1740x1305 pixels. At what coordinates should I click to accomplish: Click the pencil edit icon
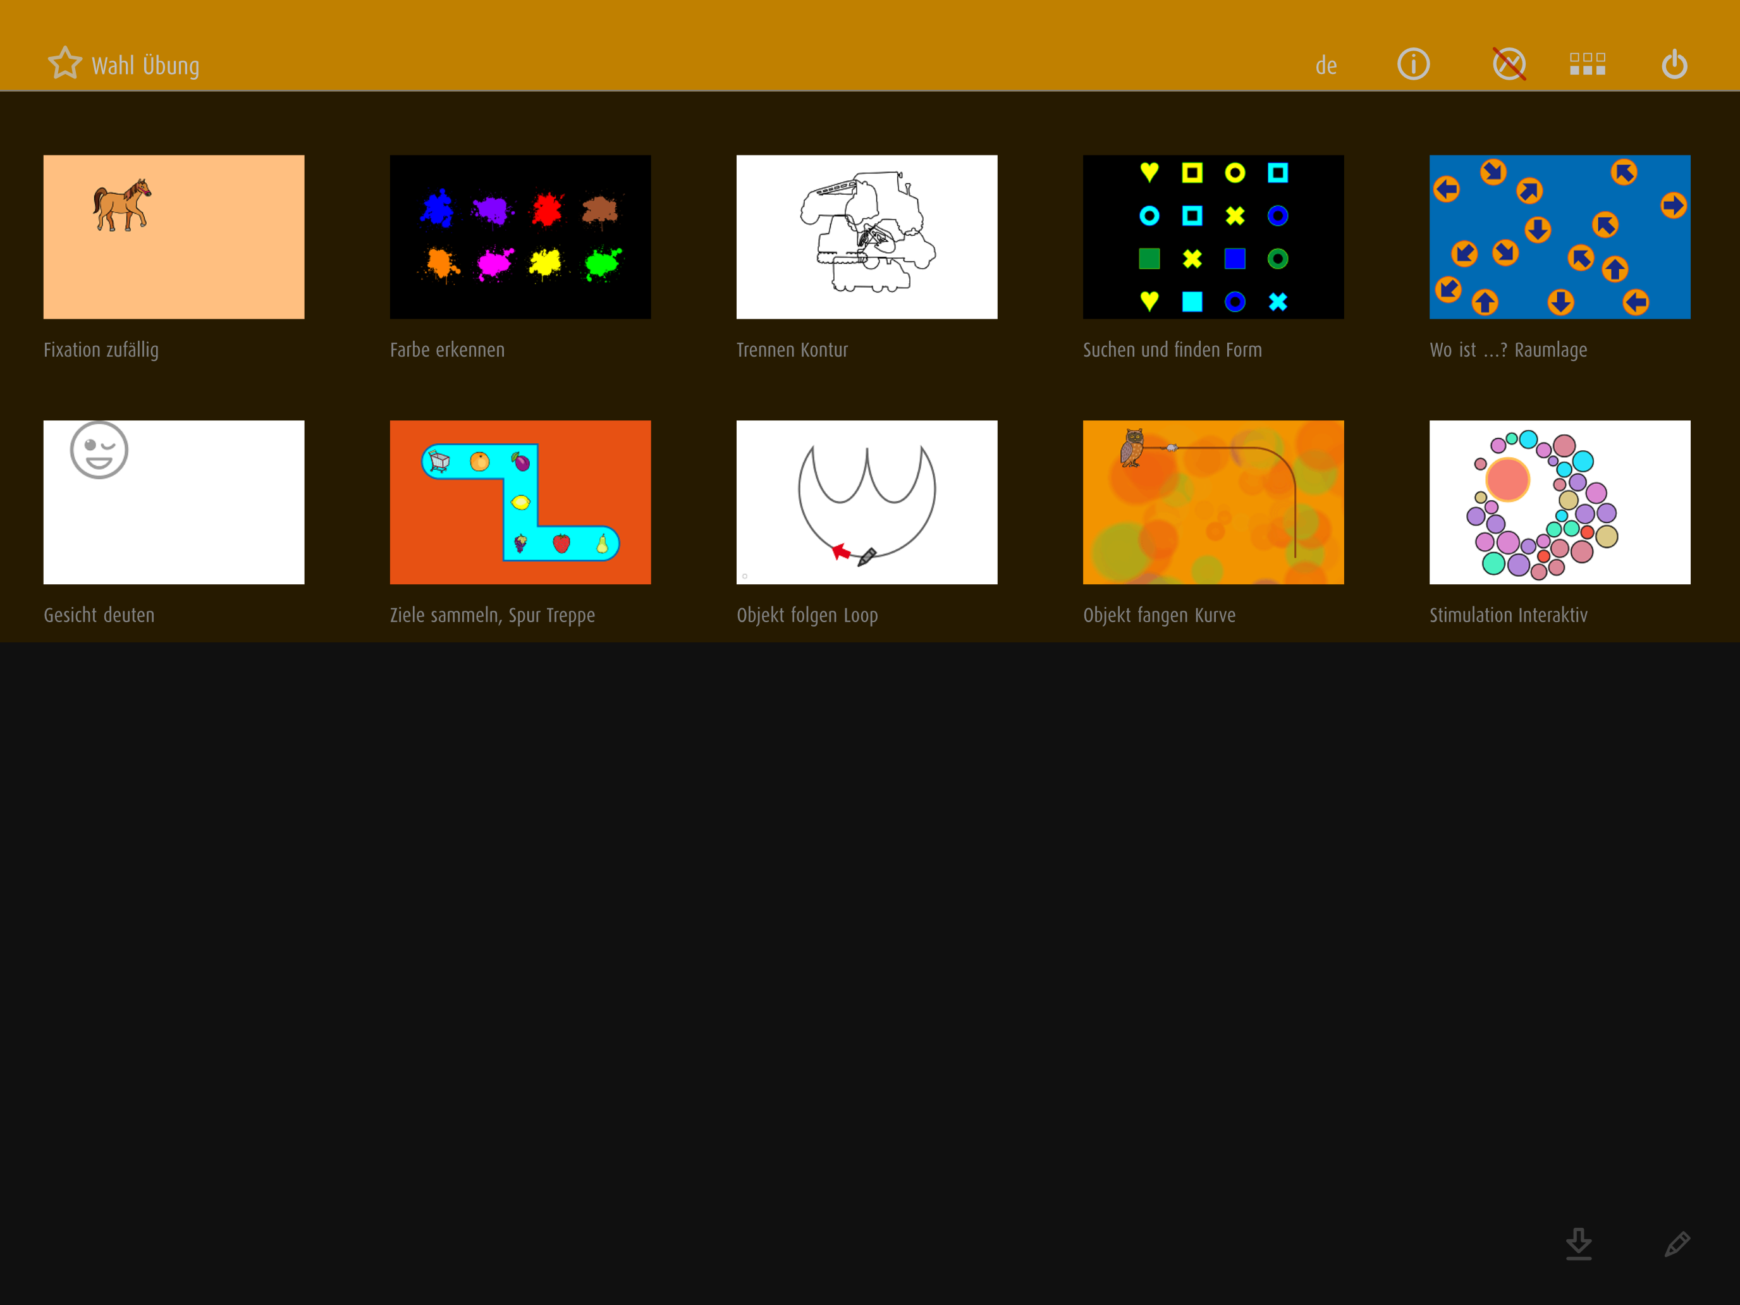click(x=1676, y=1244)
